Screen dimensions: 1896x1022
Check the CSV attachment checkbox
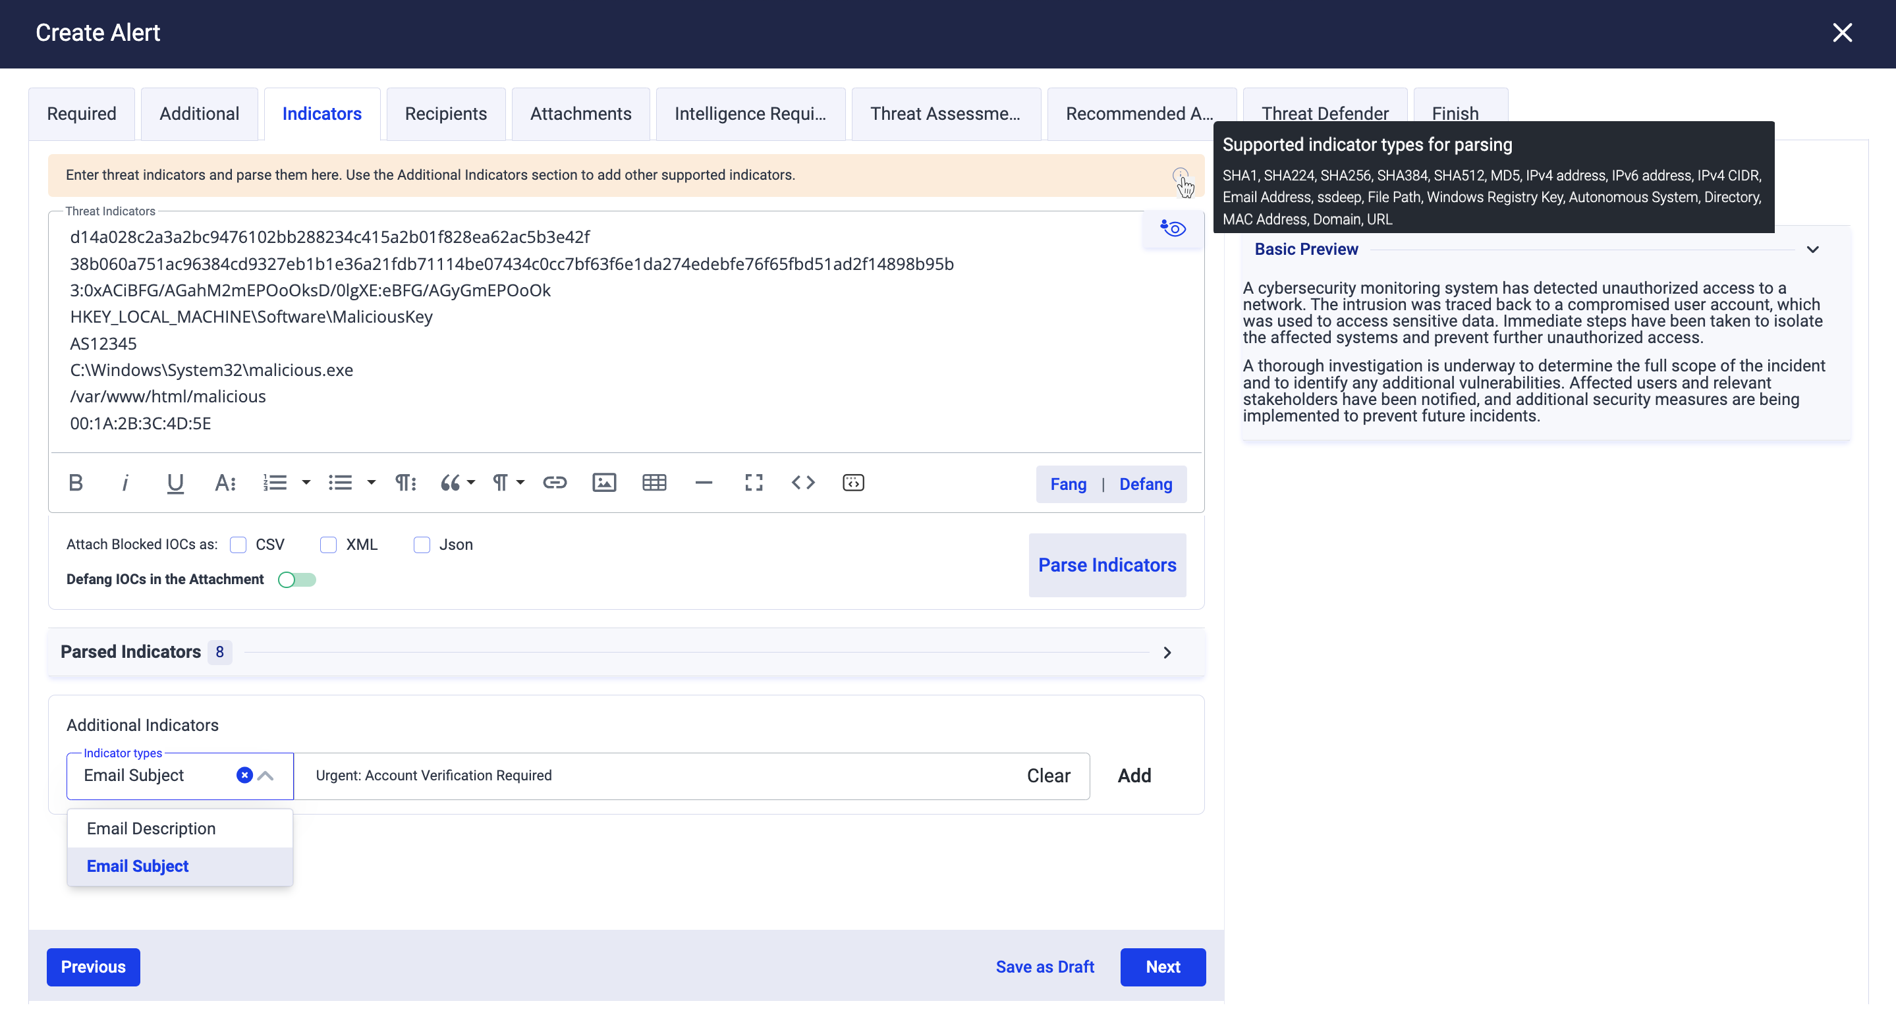(238, 545)
